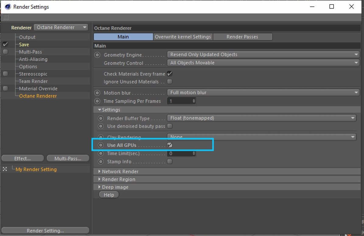The image size is (364, 236).
Task: Click the Render Buffer Type keyframe circle
Action: tap(100, 118)
